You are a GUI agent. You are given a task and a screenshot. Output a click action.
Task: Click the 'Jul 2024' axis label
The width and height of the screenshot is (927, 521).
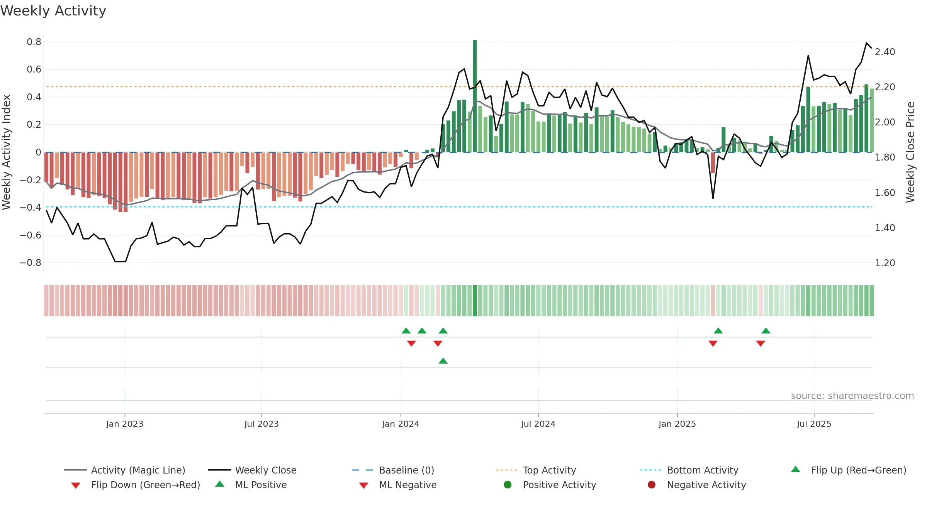[x=538, y=424]
